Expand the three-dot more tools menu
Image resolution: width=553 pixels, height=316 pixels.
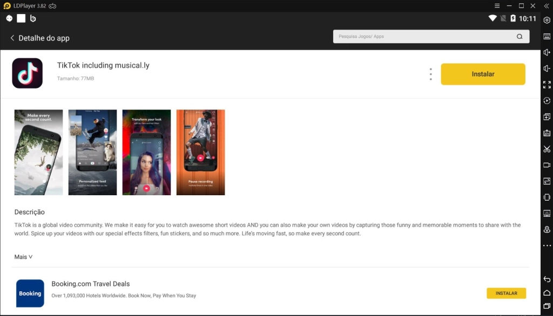(x=547, y=246)
